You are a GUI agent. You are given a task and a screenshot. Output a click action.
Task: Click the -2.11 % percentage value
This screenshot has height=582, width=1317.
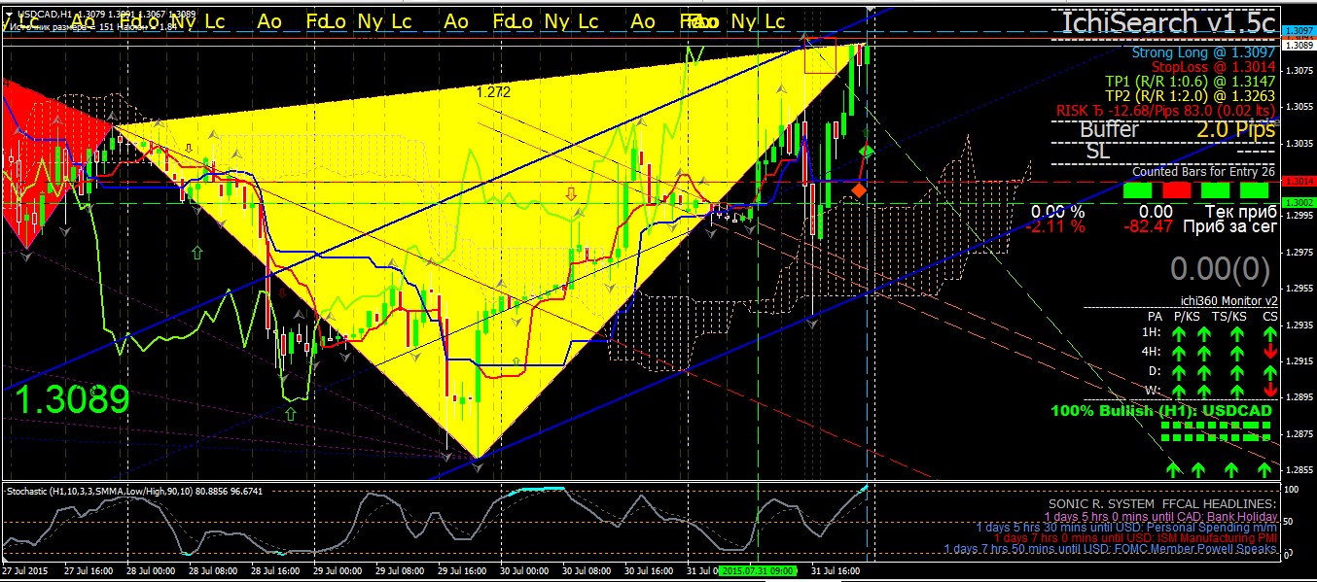1056,226
